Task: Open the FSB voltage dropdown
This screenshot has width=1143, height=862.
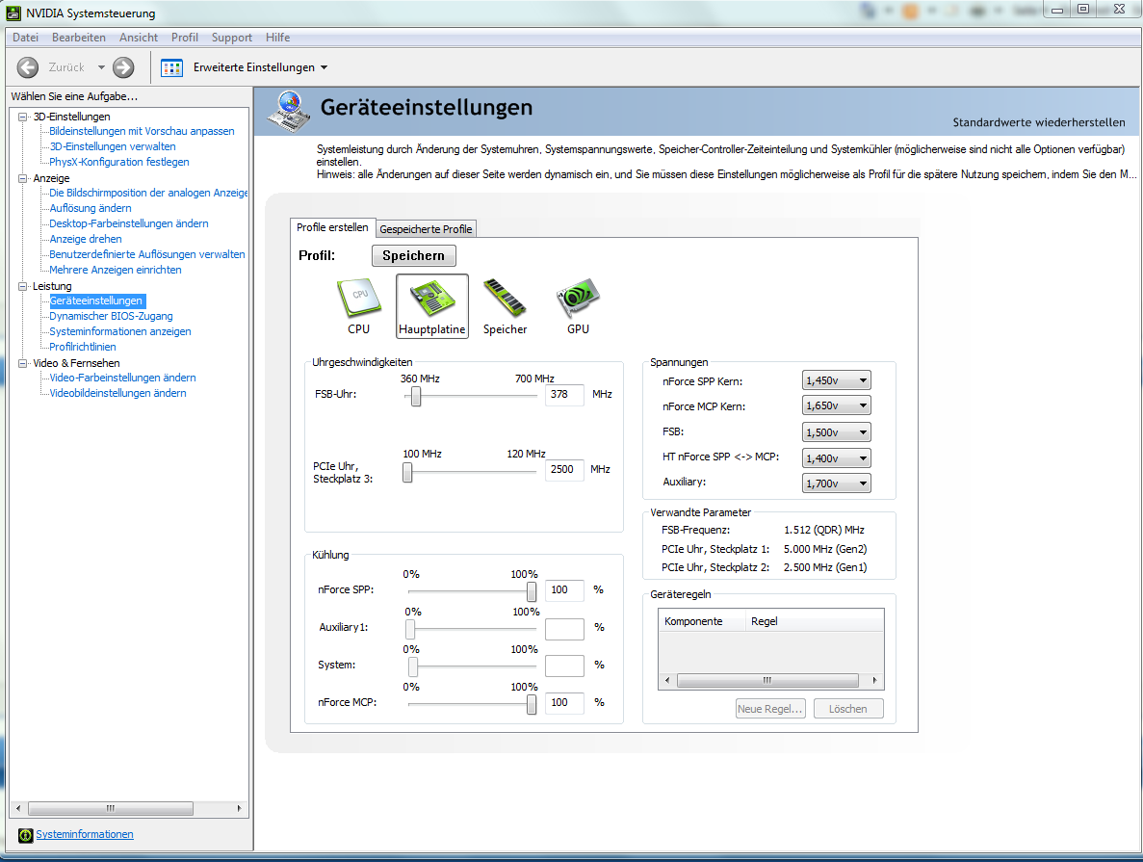Action: click(837, 431)
